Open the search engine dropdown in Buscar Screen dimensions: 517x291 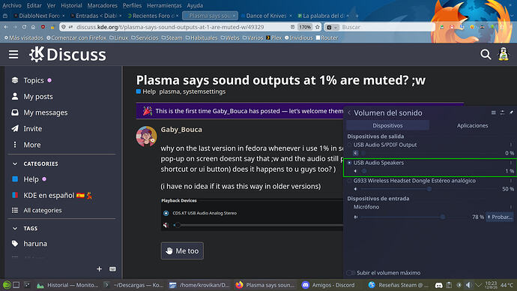pos(332,27)
